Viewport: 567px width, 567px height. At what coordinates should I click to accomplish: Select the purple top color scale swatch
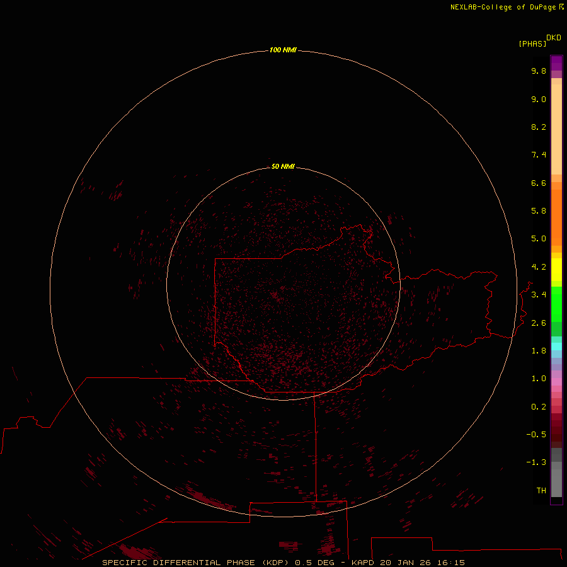[x=556, y=63]
